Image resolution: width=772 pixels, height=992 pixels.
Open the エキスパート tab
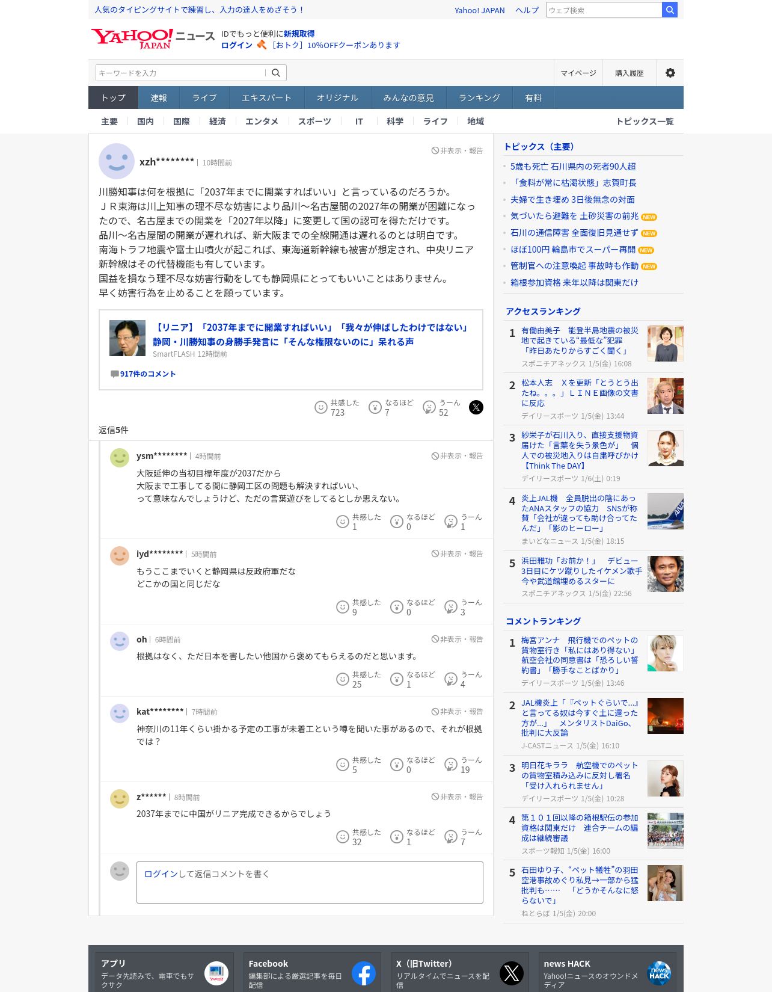[x=266, y=97]
